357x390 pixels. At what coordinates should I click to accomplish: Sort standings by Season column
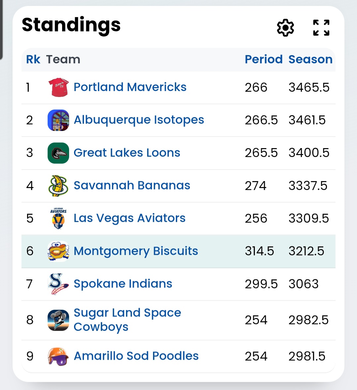(310, 59)
